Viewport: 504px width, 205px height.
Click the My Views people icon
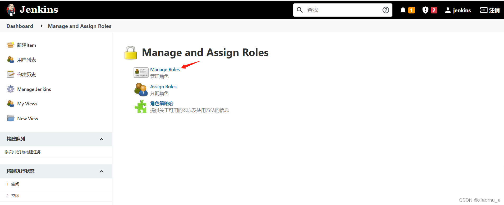click(11, 104)
